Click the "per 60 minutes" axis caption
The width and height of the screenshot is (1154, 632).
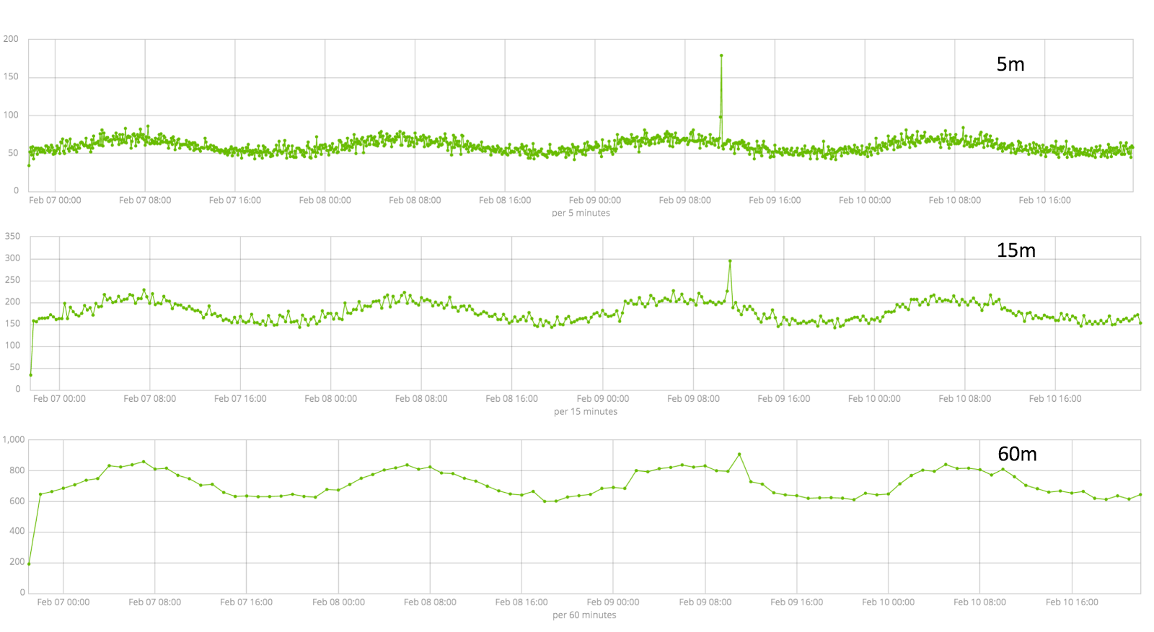(x=584, y=615)
